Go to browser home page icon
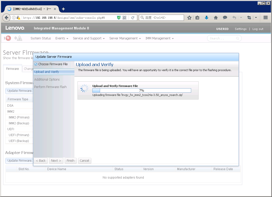 pyautogui.click(x=216, y=18)
